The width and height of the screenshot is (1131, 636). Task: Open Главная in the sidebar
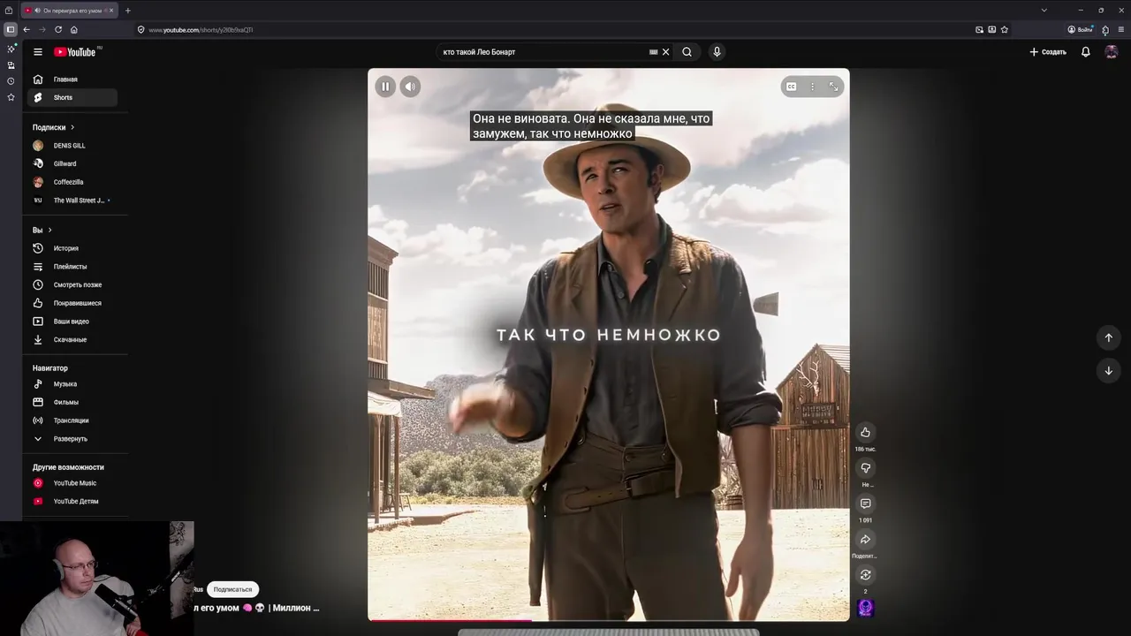tap(72, 79)
